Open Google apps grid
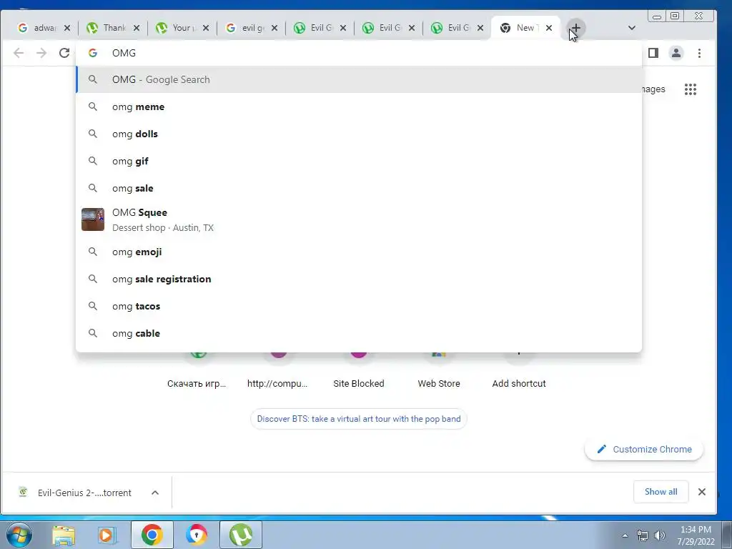The image size is (732, 549). [x=691, y=89]
